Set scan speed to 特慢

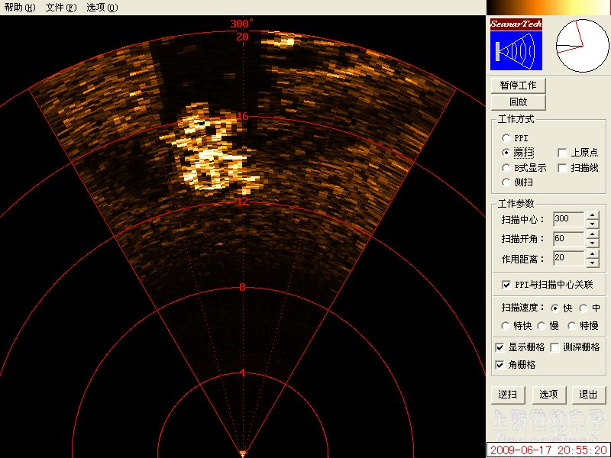point(571,326)
